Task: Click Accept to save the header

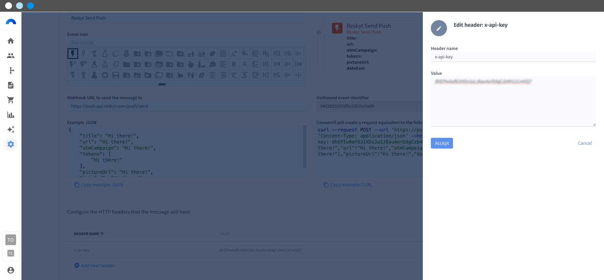Action: coord(442,143)
